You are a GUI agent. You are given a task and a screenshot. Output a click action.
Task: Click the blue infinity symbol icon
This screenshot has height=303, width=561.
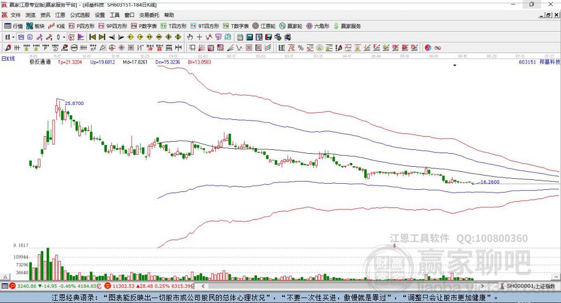click(438, 48)
